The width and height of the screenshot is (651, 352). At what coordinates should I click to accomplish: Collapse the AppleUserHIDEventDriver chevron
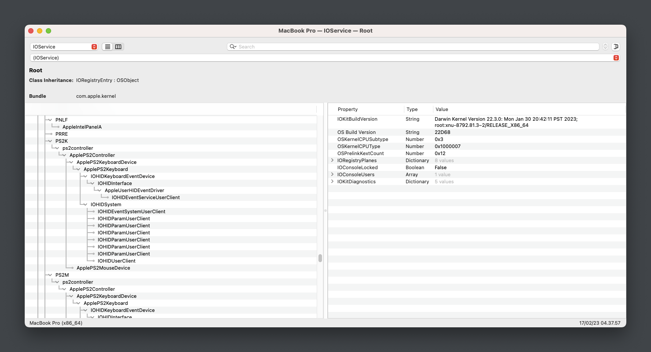tap(100, 190)
